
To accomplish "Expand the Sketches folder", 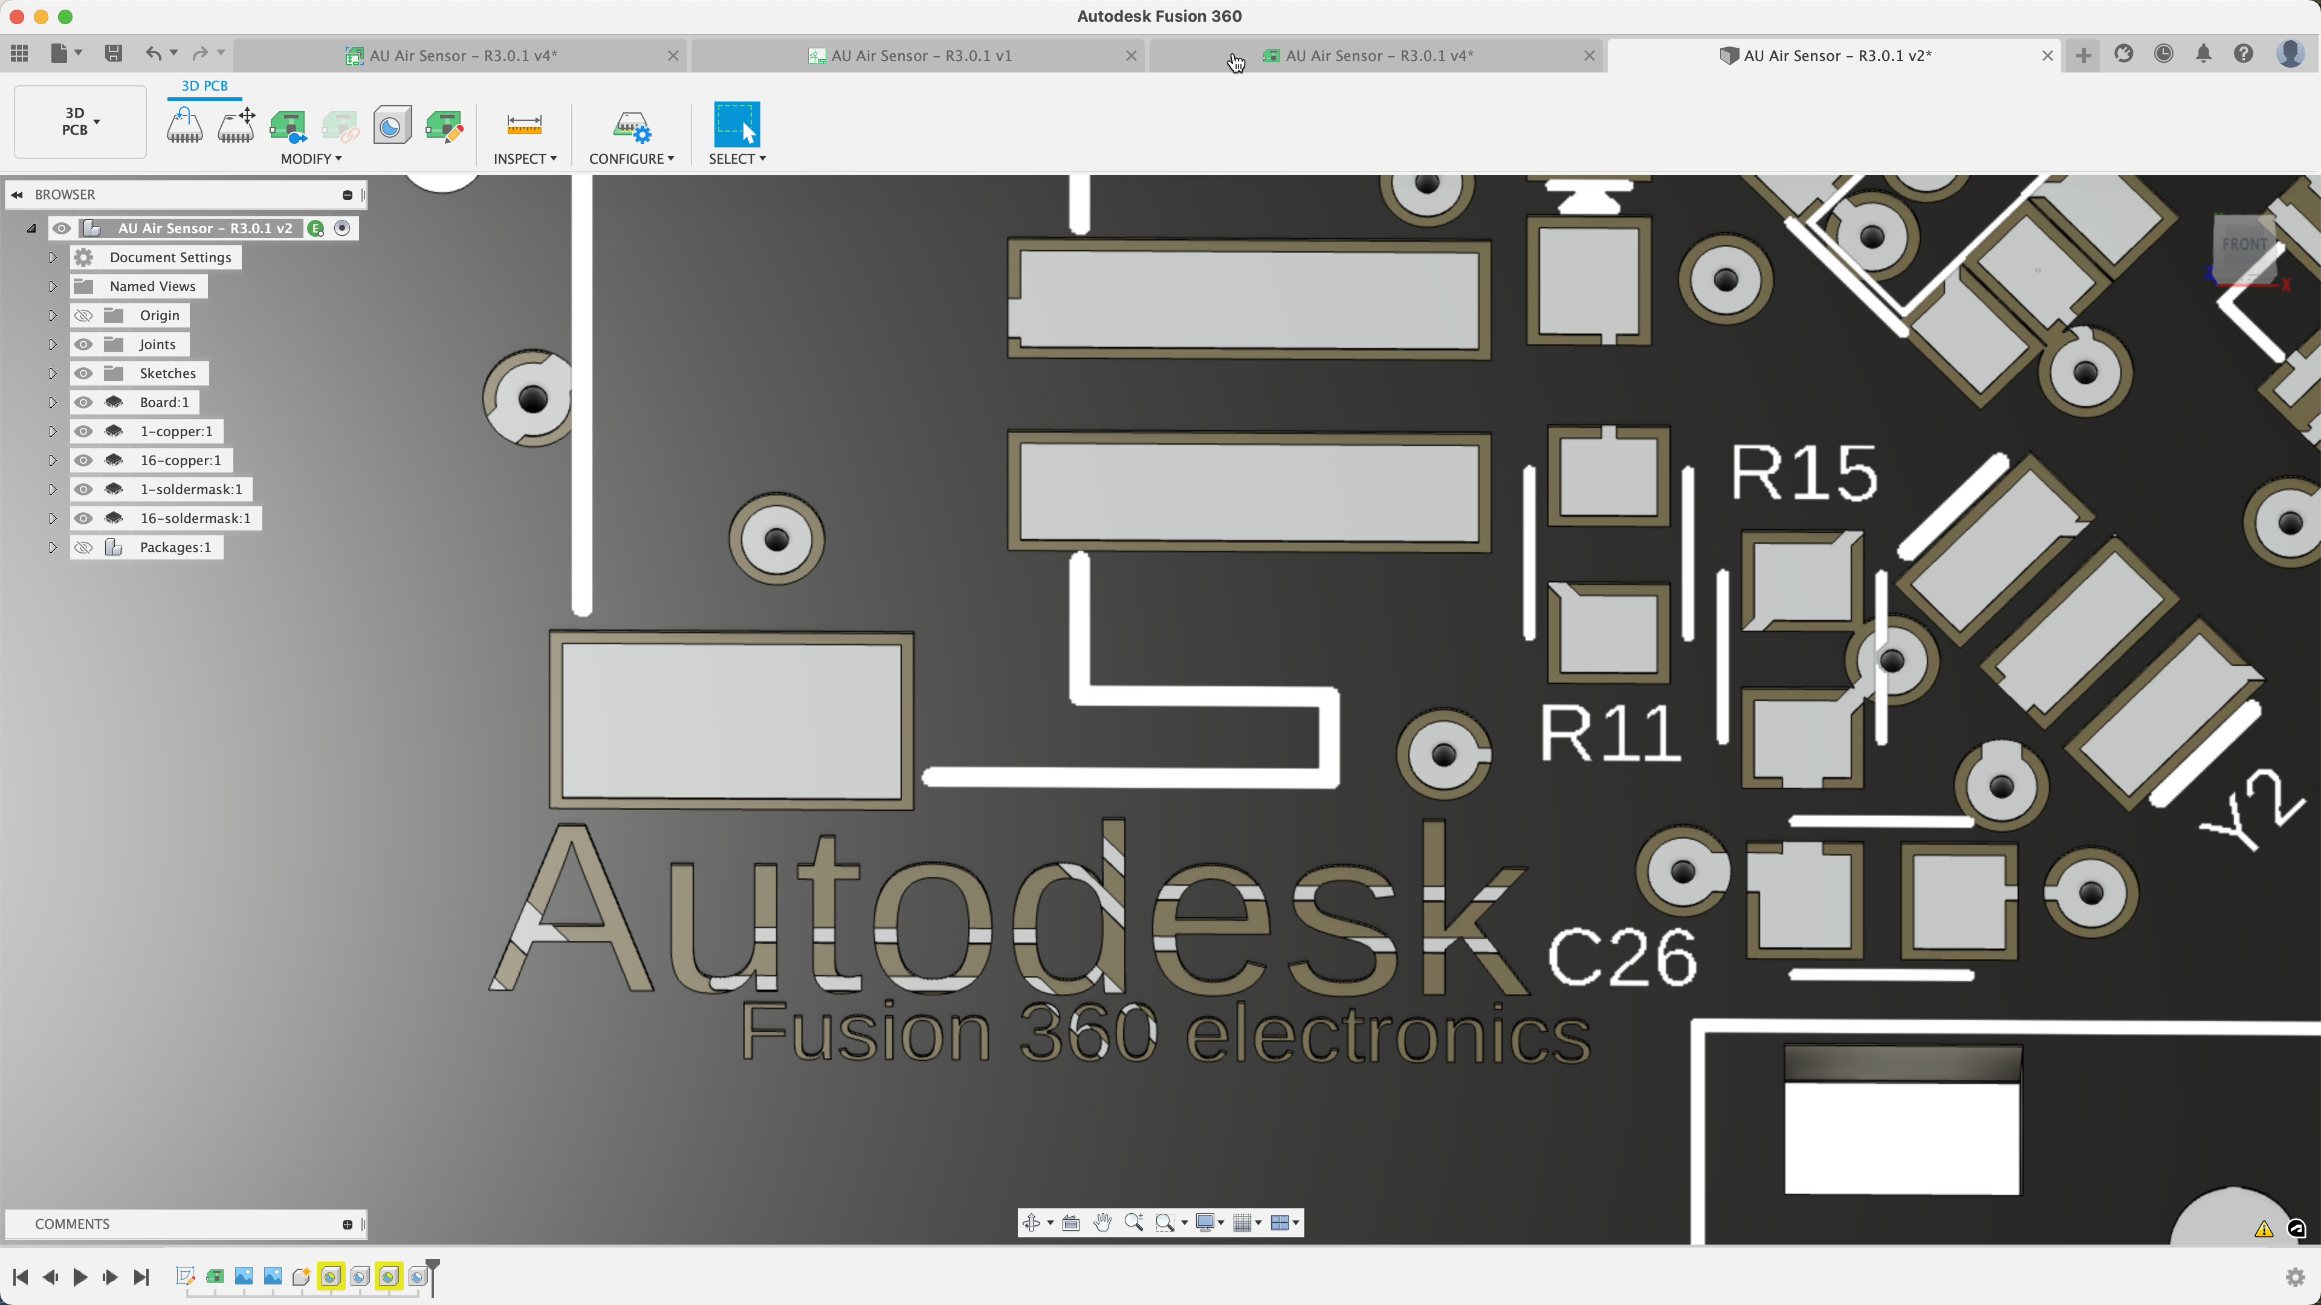I will [52, 373].
